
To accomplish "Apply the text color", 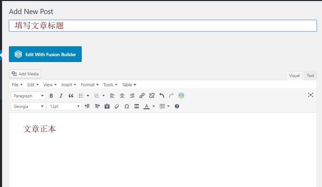I will pyautogui.click(x=147, y=106).
